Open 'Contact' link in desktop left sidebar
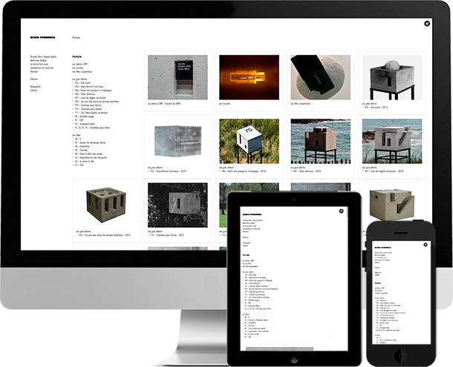This screenshot has height=367, width=453. 35,89
